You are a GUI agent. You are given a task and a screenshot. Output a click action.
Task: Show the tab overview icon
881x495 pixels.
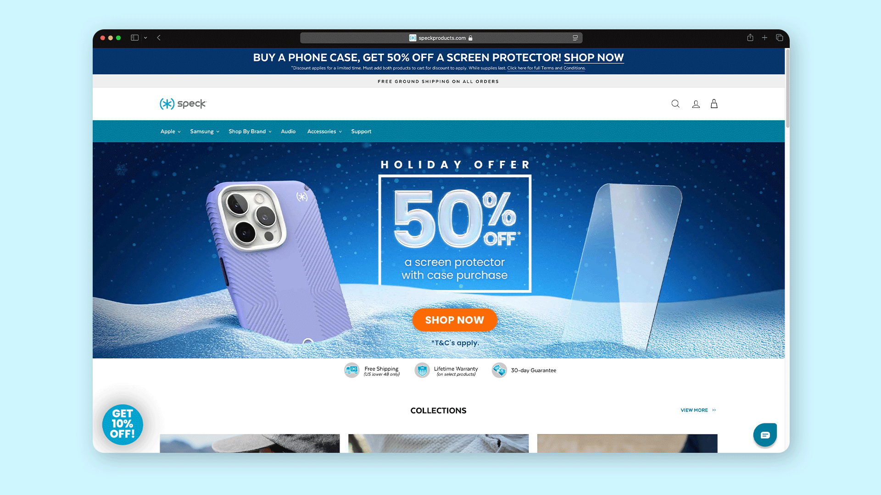780,38
